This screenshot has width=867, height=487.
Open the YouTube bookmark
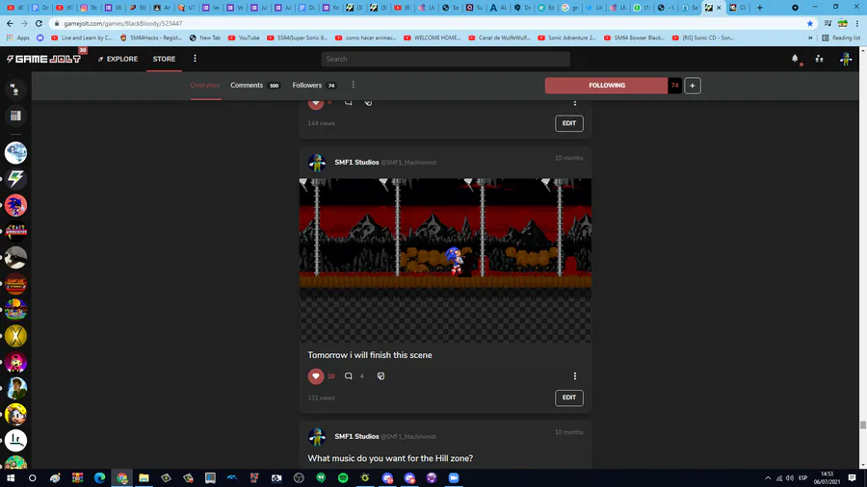coord(244,38)
